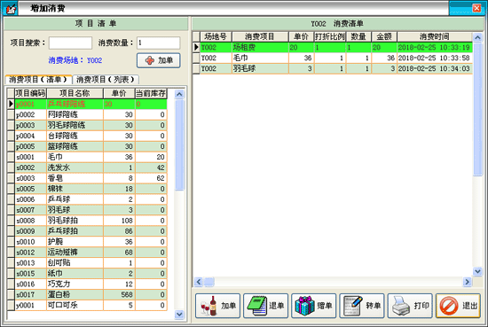This screenshot has height=327, width=488.
Task: Select the 消费项目（清单）tab
Action: [x=38, y=80]
